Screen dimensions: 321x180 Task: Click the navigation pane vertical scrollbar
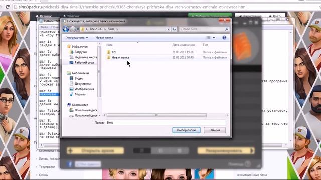pyautogui.click(x=99, y=72)
